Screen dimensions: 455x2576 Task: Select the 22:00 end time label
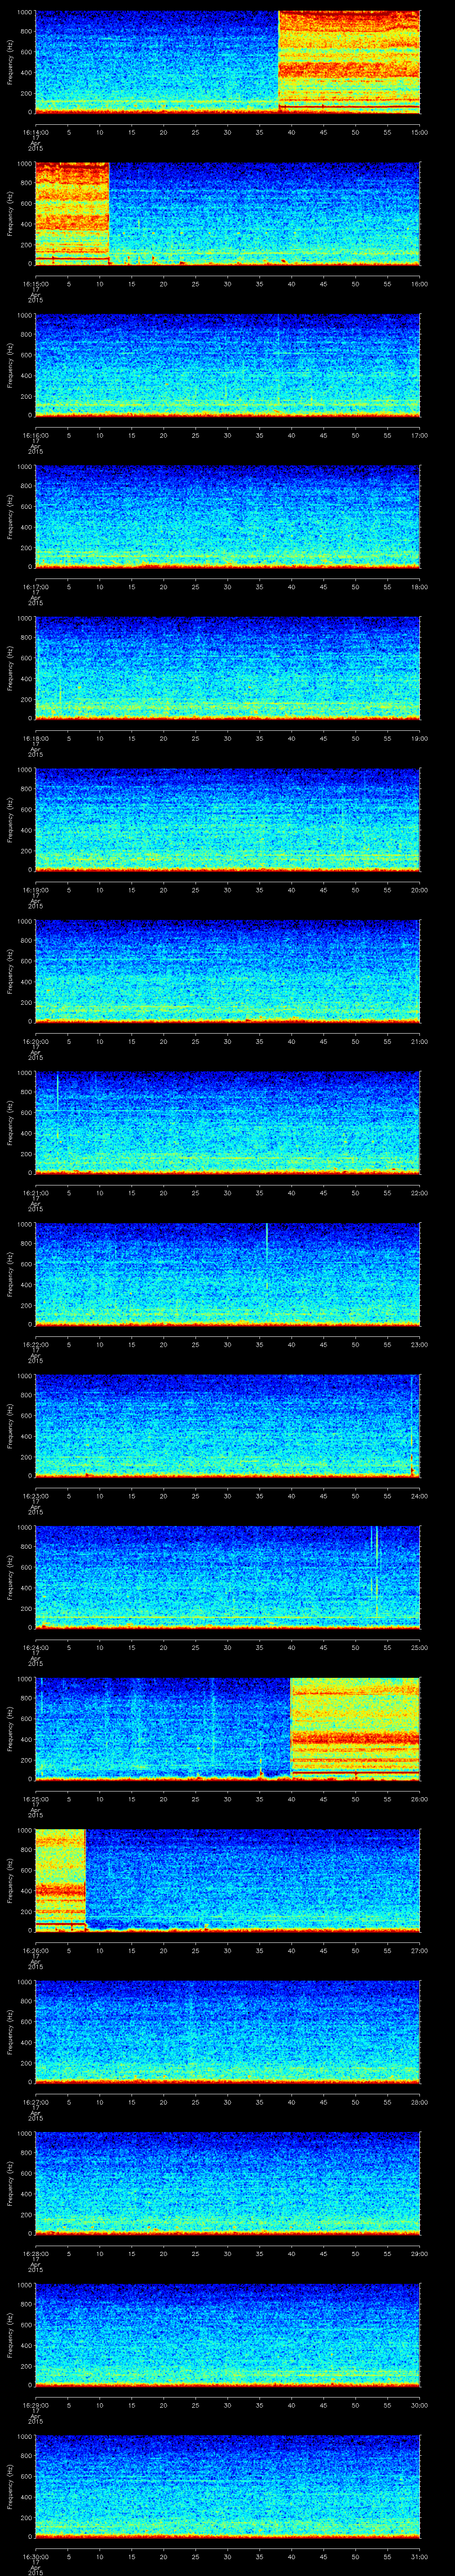[x=419, y=1193]
